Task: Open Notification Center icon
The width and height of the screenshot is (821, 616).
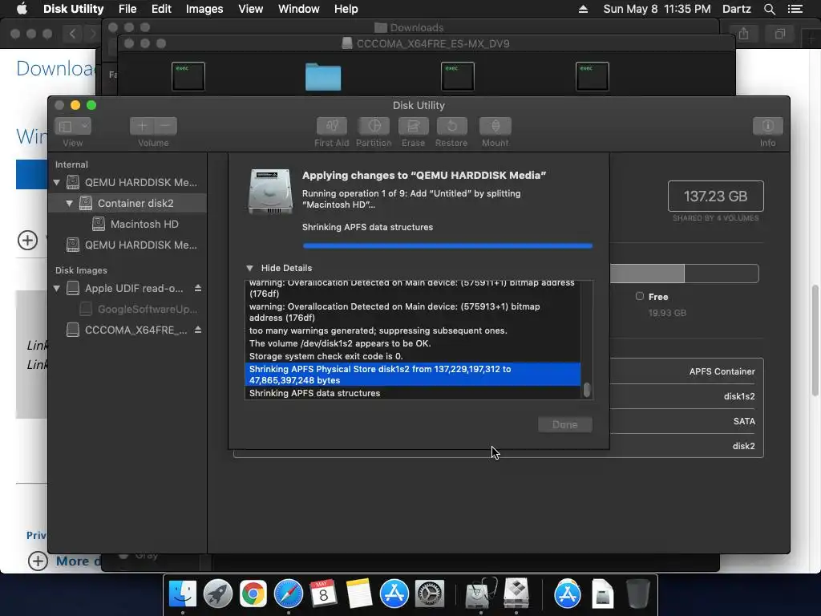Action: coord(795,9)
